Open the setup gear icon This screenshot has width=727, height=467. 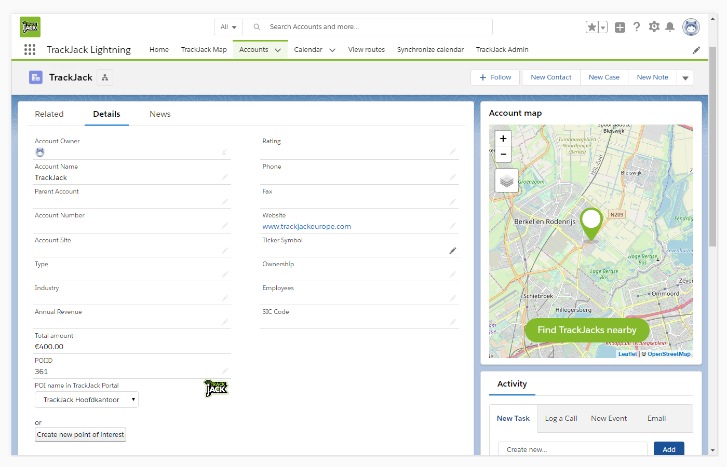tap(654, 27)
